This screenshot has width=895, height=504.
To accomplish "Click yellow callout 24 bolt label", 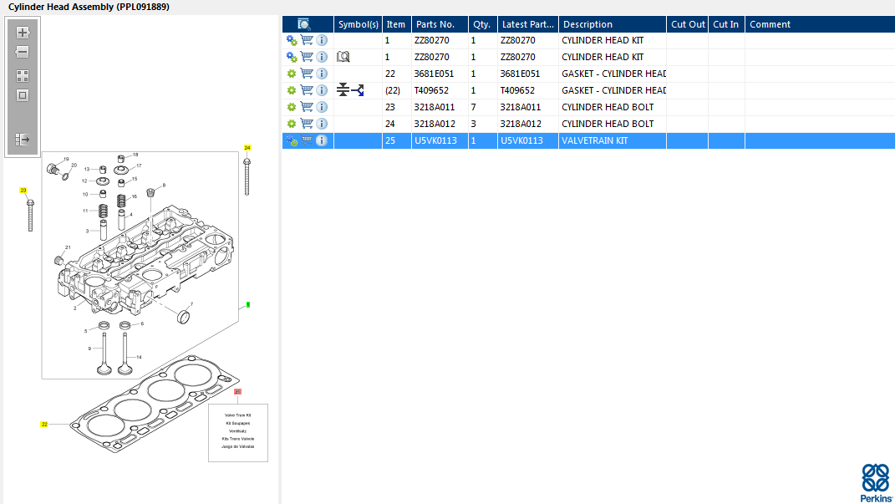I will click(247, 148).
